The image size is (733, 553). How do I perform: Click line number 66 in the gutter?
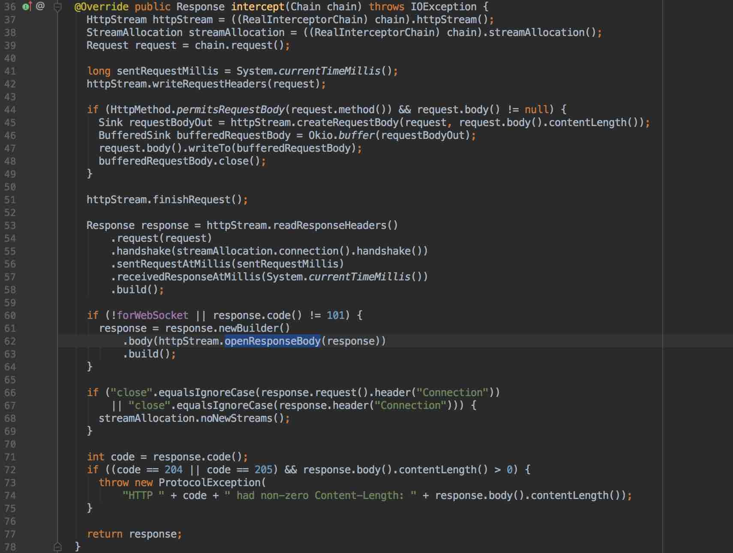10,393
